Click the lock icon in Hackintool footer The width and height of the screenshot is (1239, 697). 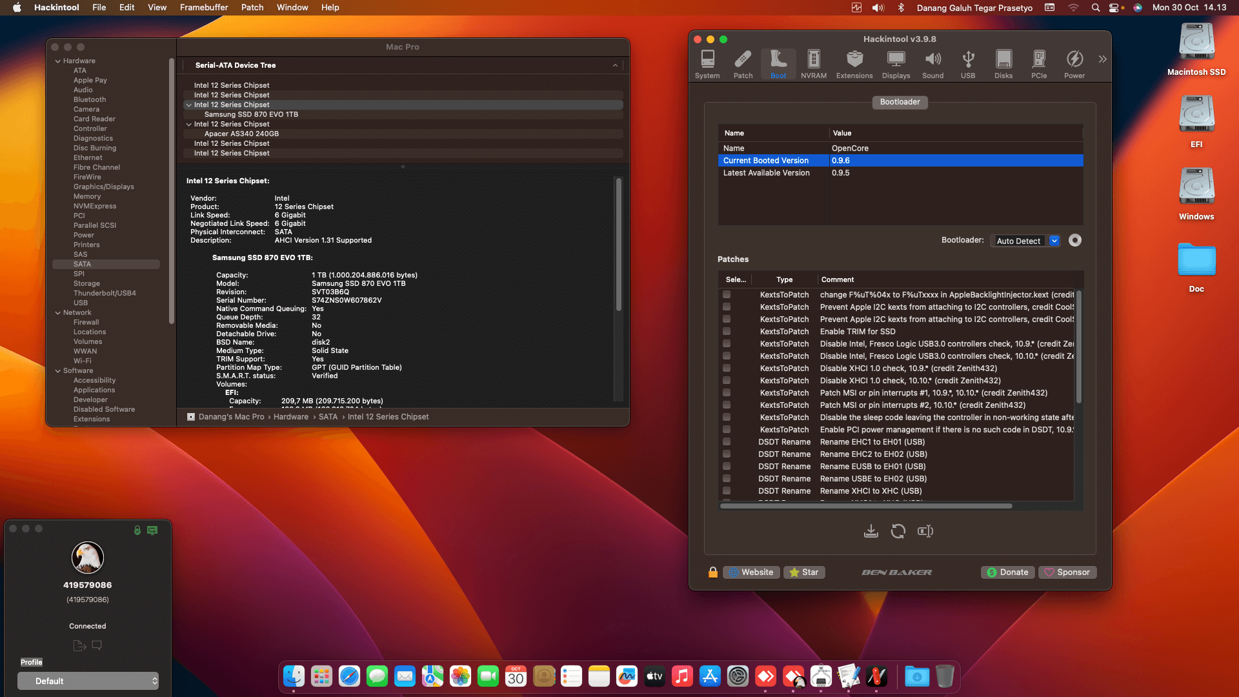[713, 572]
